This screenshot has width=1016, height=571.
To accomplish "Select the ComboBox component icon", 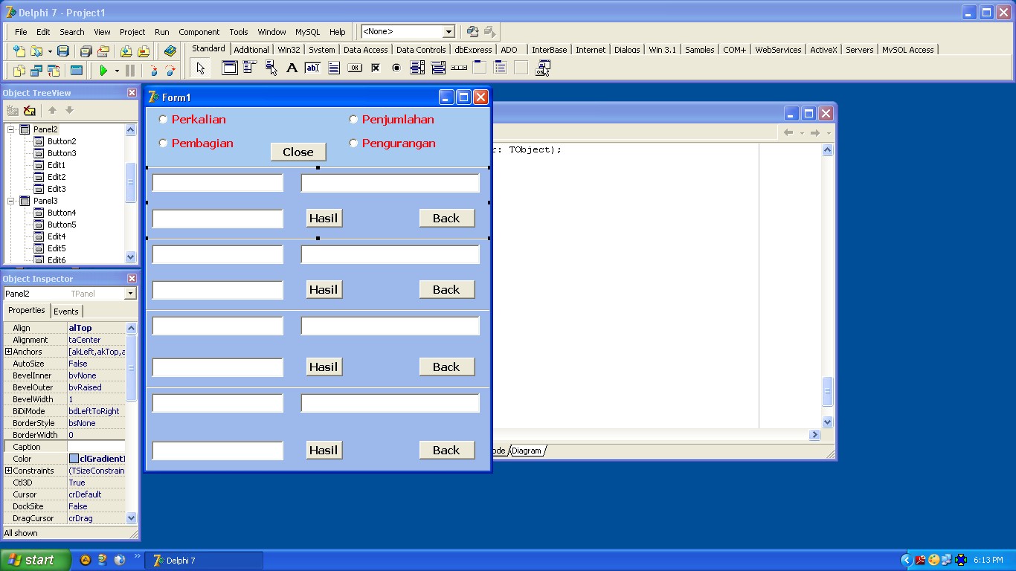I will (x=438, y=68).
